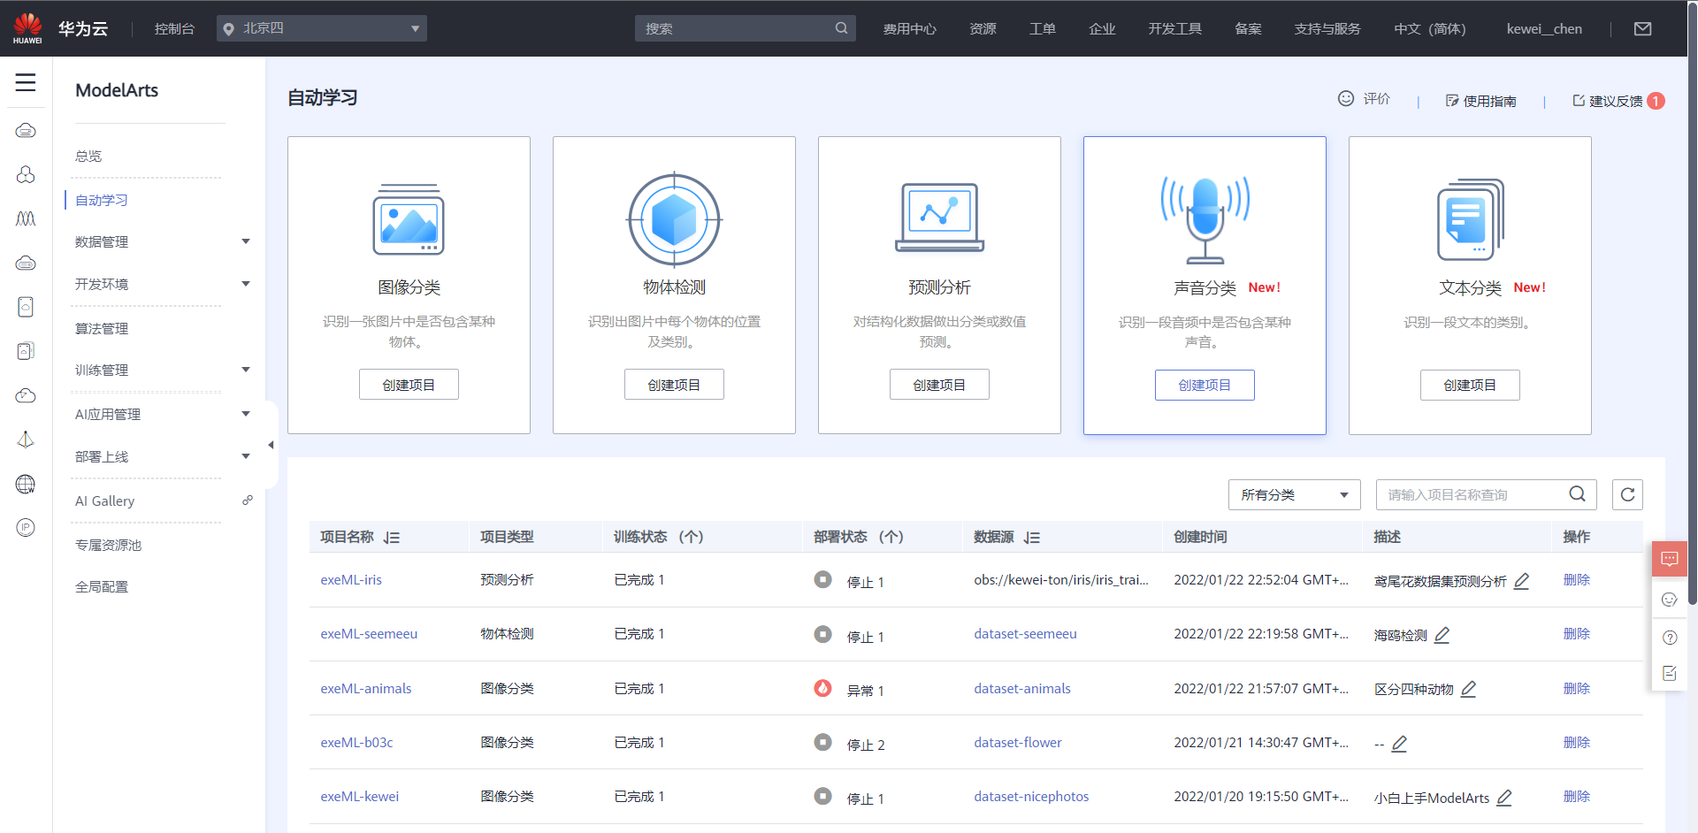Click the search magnifier in top bar
Viewport: 1698px width, 833px height.
tap(841, 28)
